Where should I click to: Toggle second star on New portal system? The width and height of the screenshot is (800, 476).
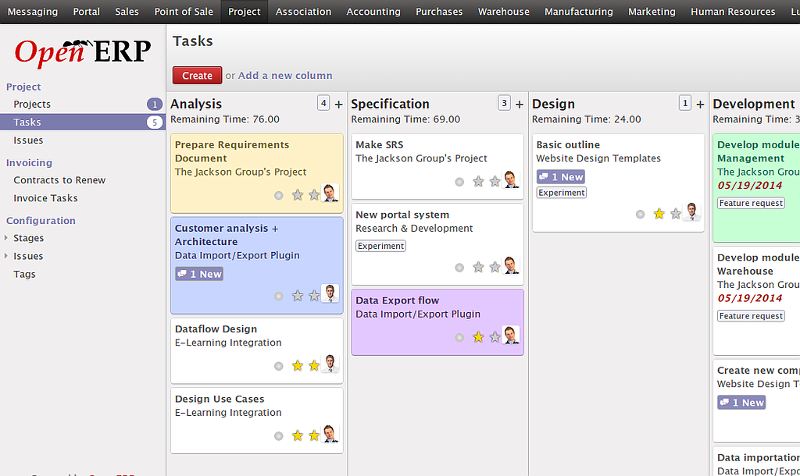(x=495, y=267)
